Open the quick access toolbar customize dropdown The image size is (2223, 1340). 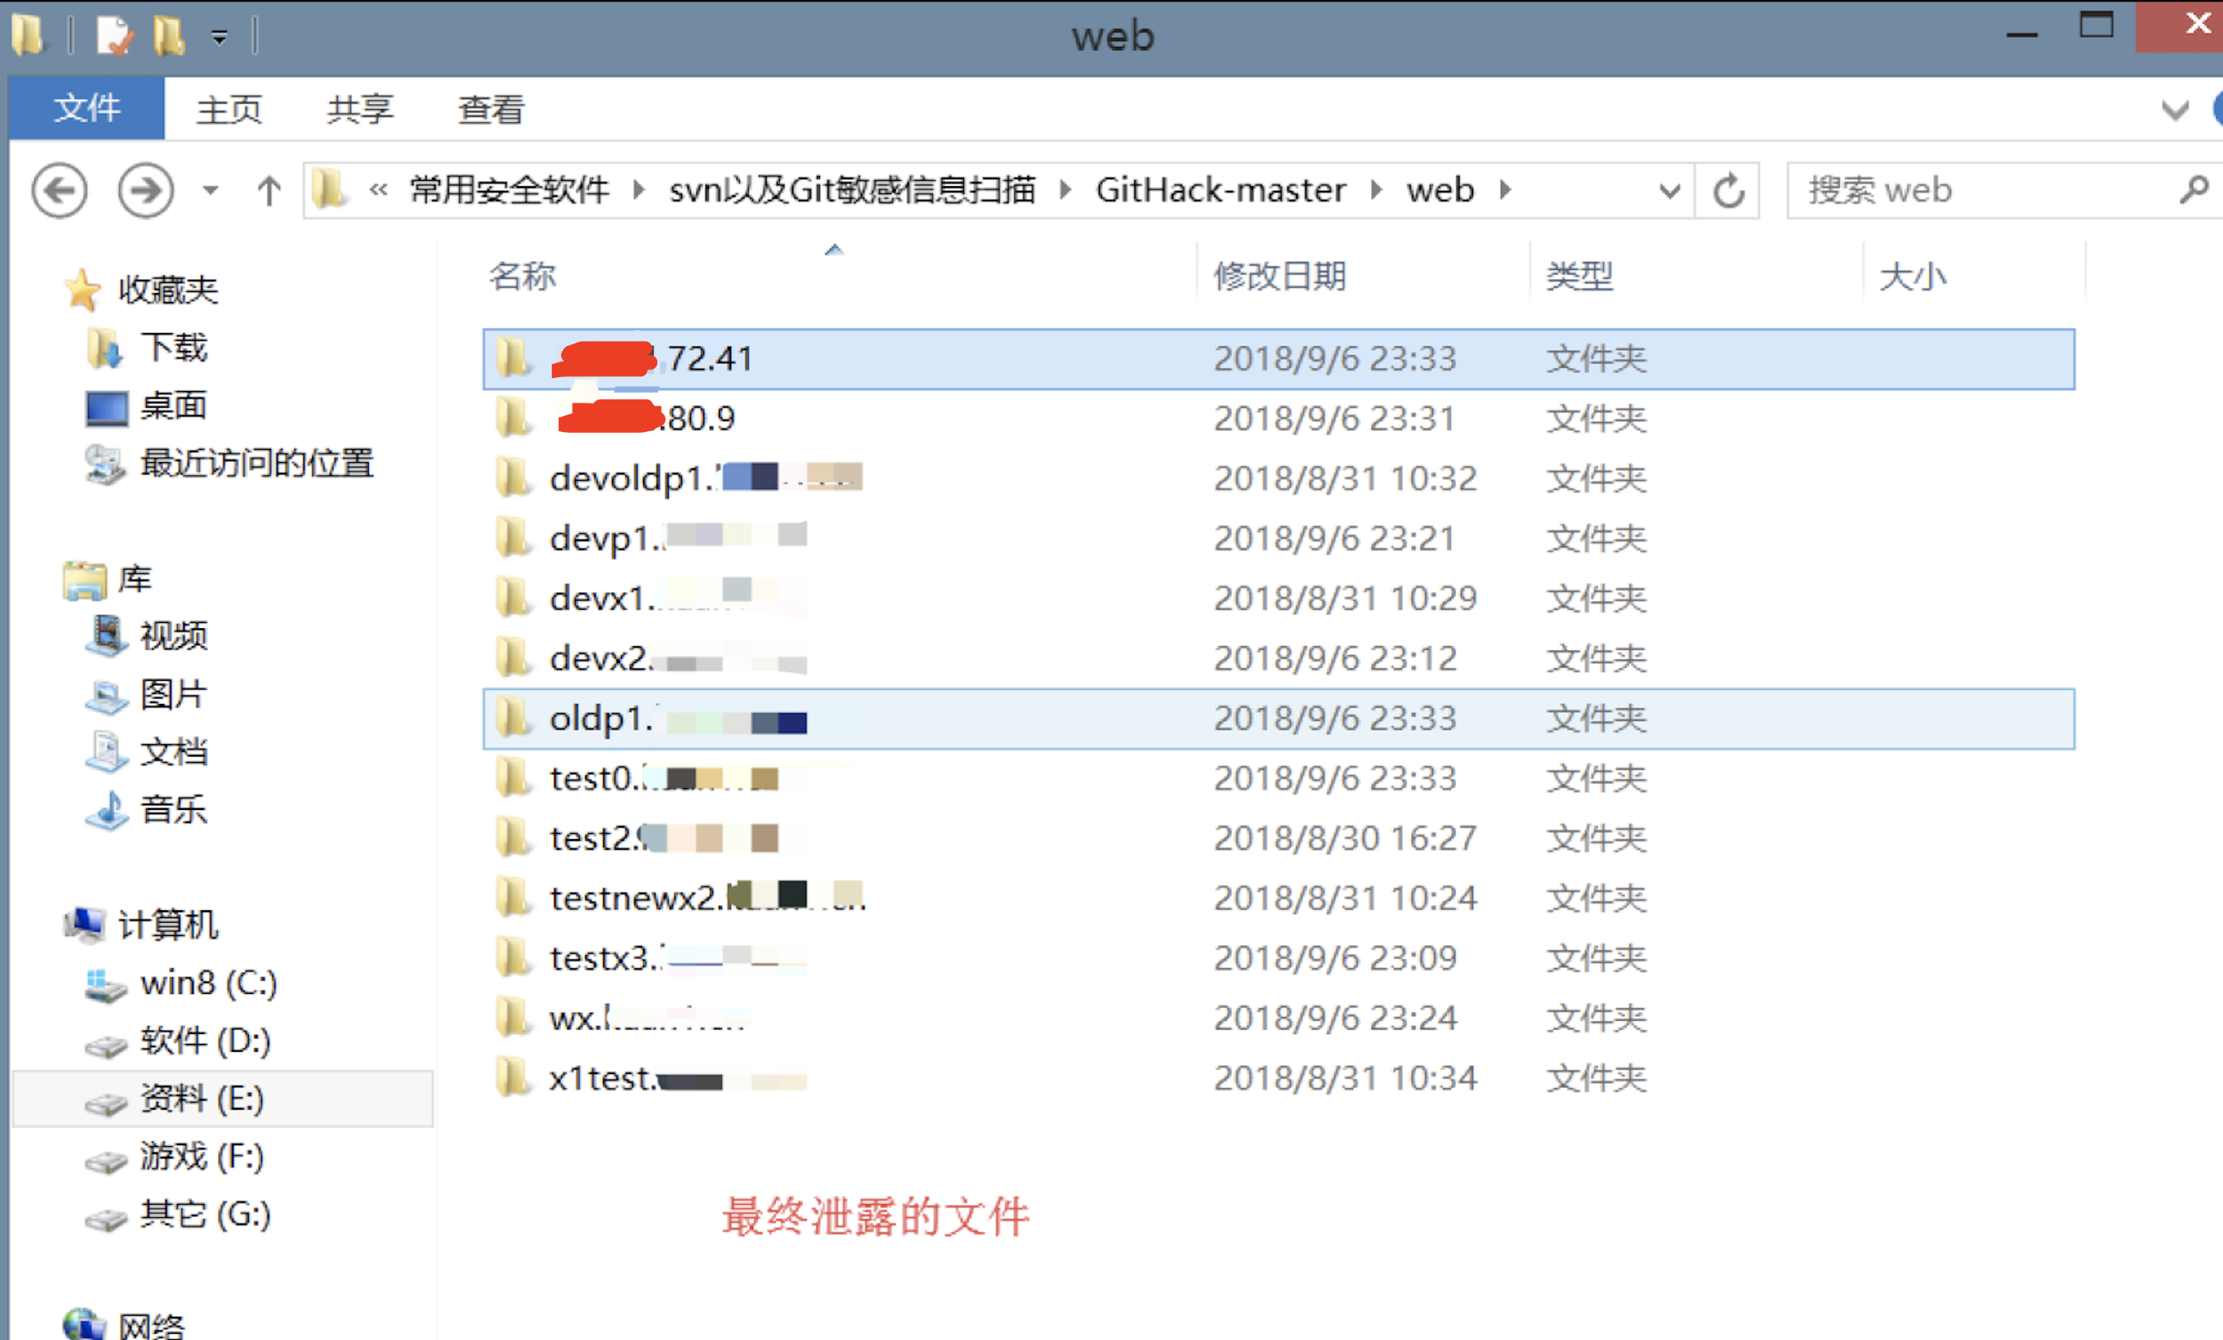coord(220,38)
